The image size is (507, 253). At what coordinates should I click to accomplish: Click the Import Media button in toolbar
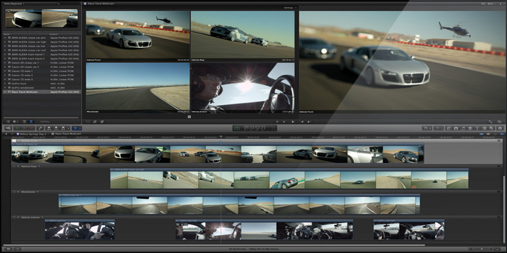(x=9, y=129)
